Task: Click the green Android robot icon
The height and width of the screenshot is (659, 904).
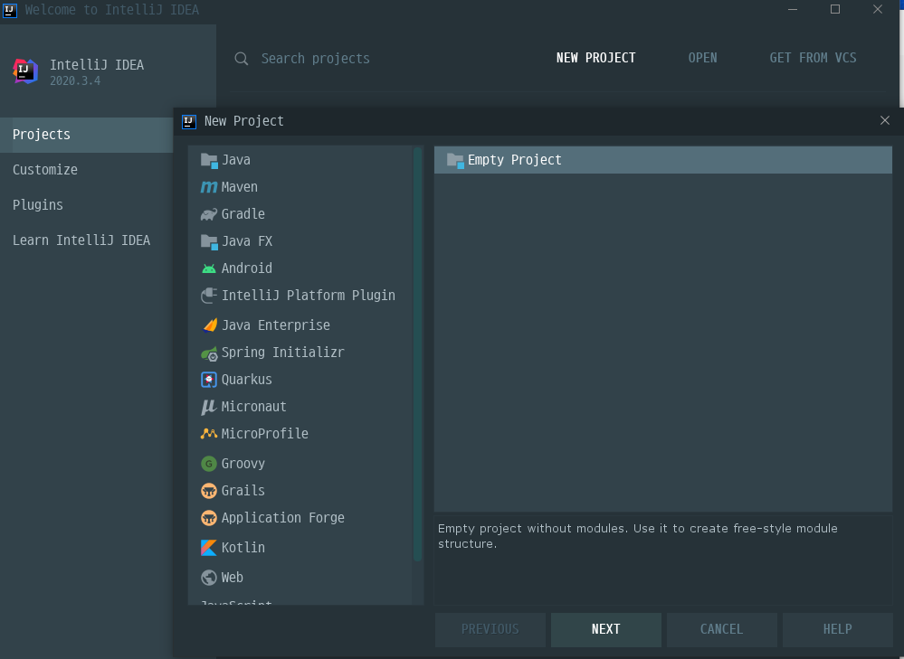Action: (x=209, y=268)
